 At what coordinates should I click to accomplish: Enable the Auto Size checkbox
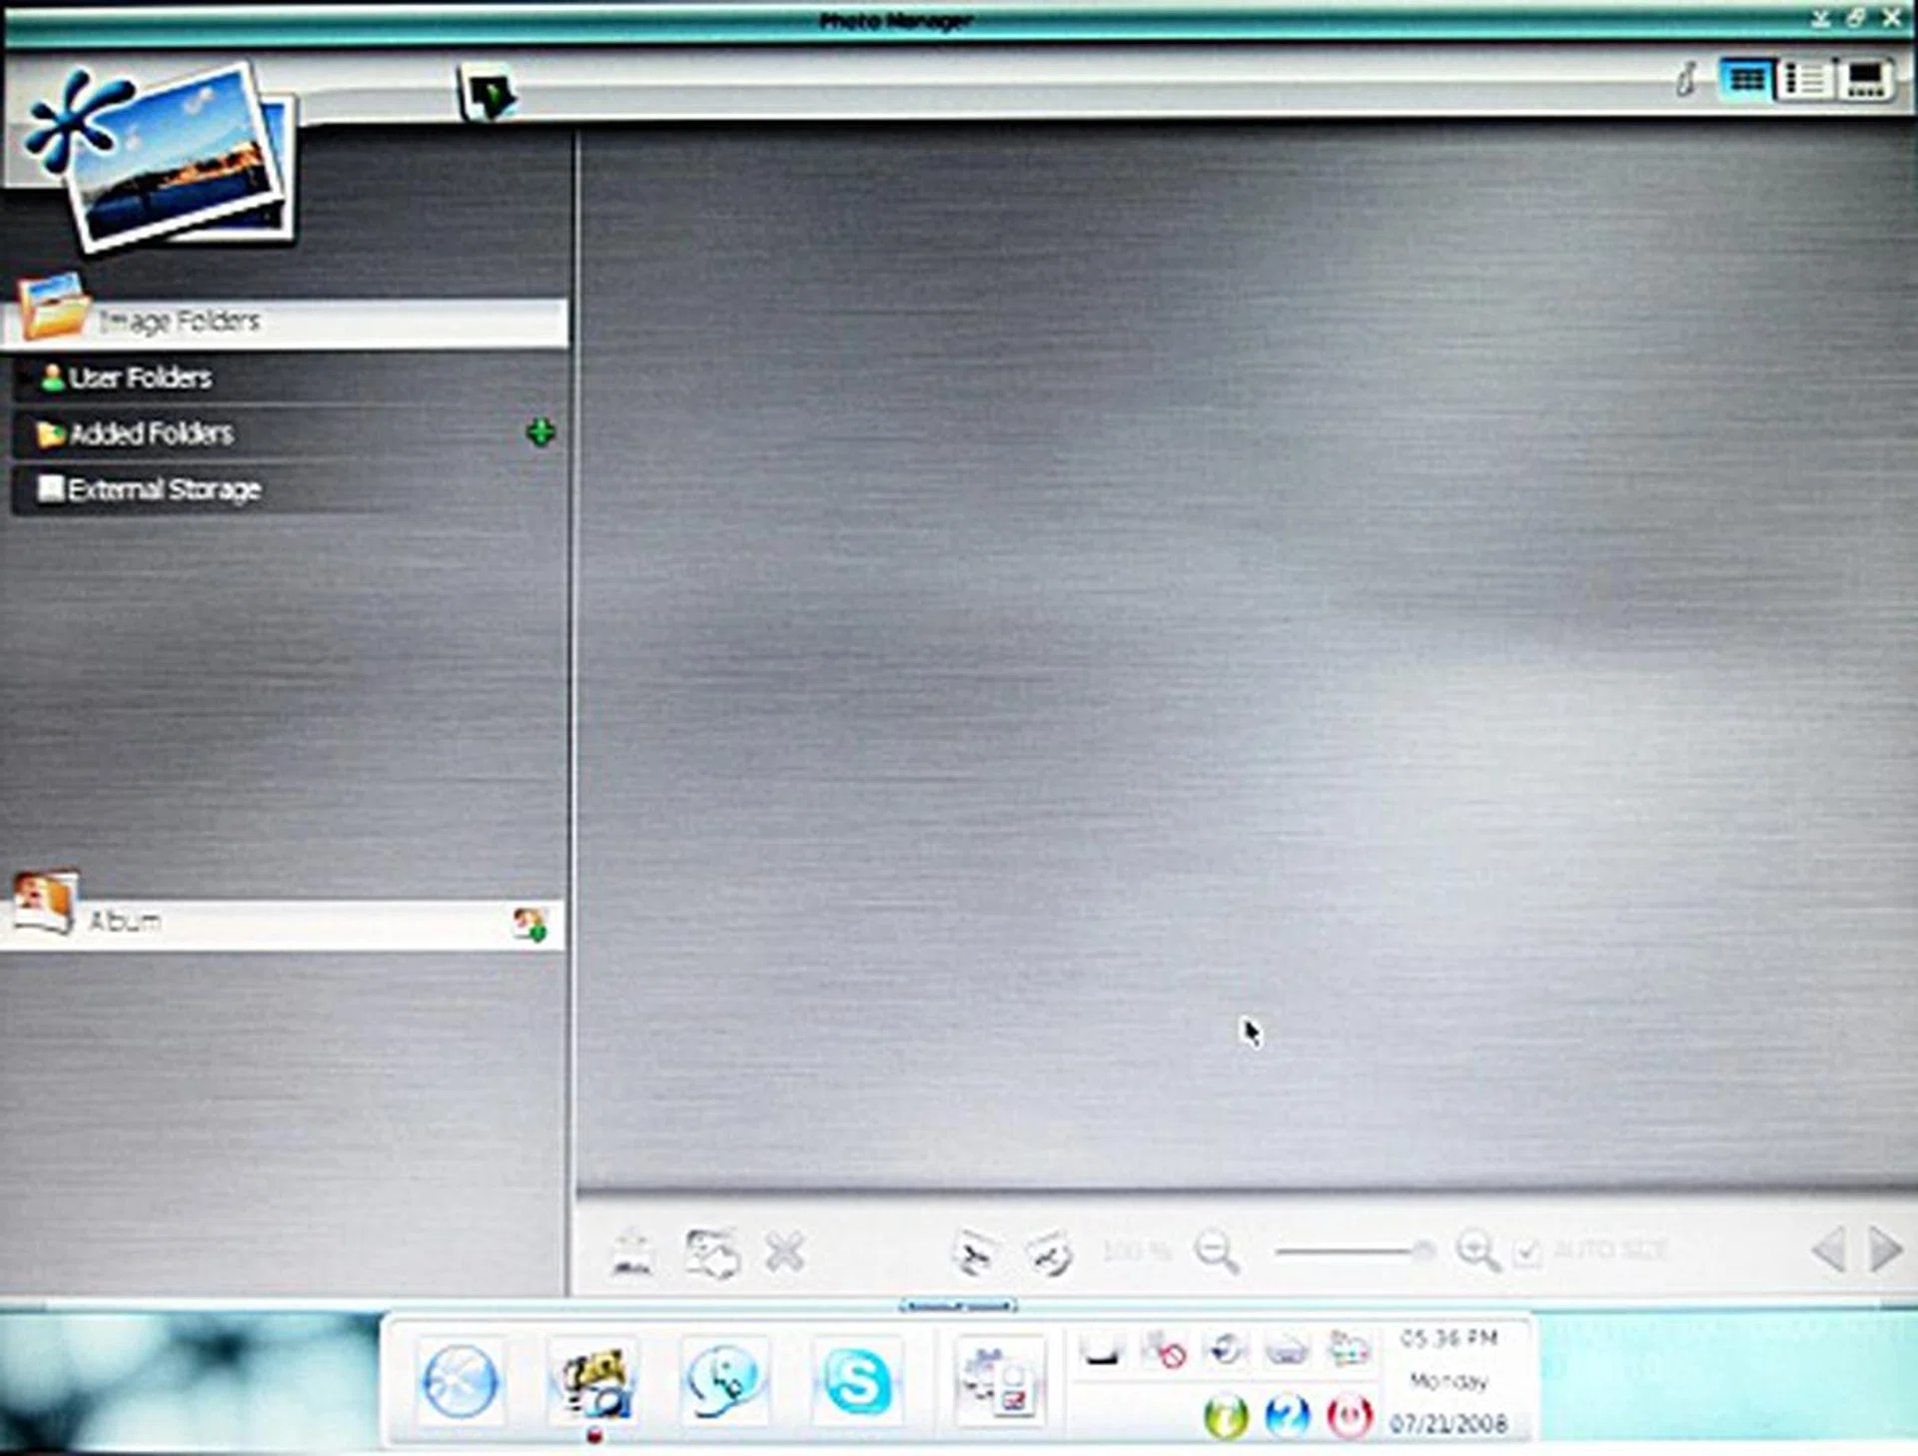coord(1527,1250)
